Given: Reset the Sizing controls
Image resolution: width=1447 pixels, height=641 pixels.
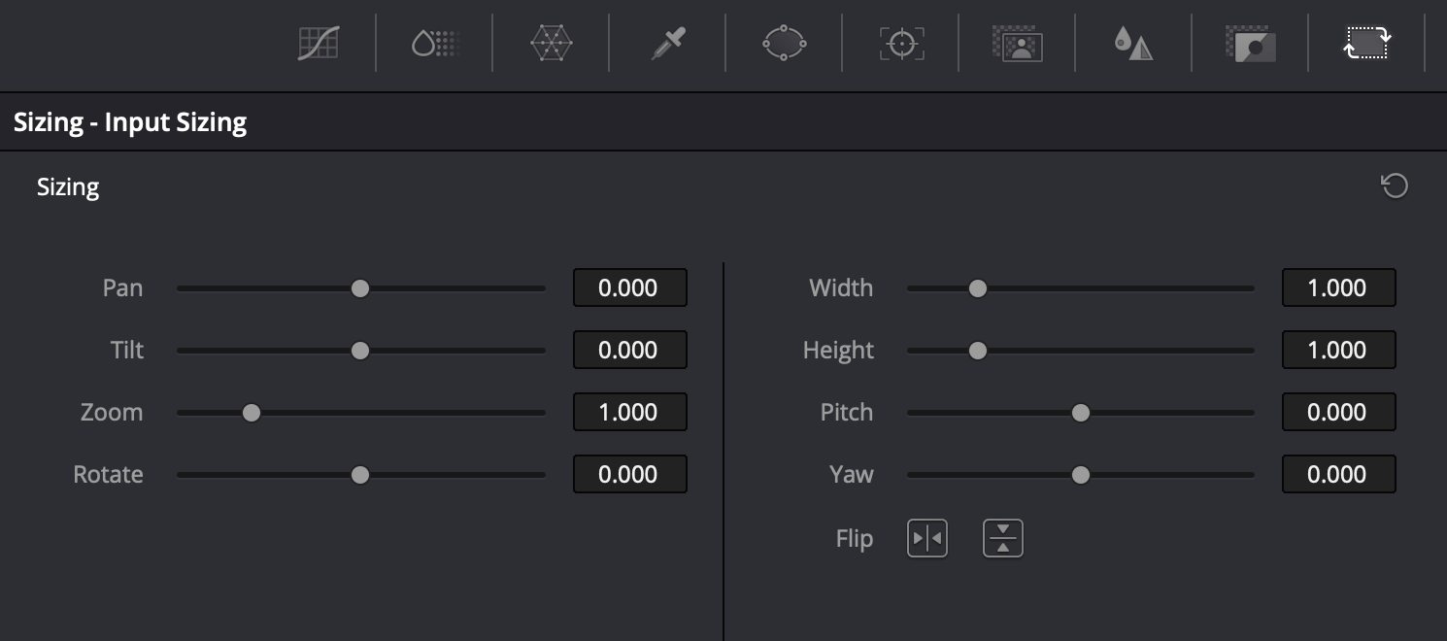Looking at the screenshot, I should [1395, 186].
